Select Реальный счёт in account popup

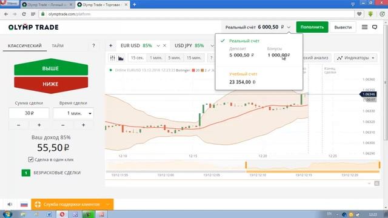[x=244, y=41]
